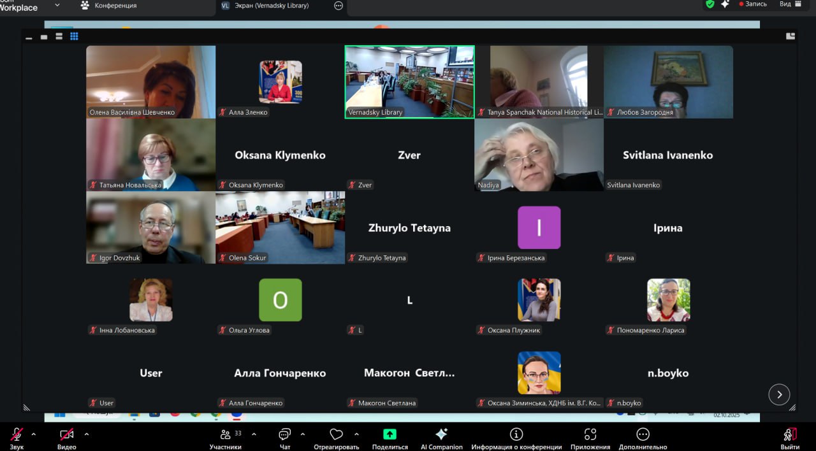This screenshot has height=451, width=816.
Task: Select the Vernadsky Library video tile
Action: pos(409,82)
